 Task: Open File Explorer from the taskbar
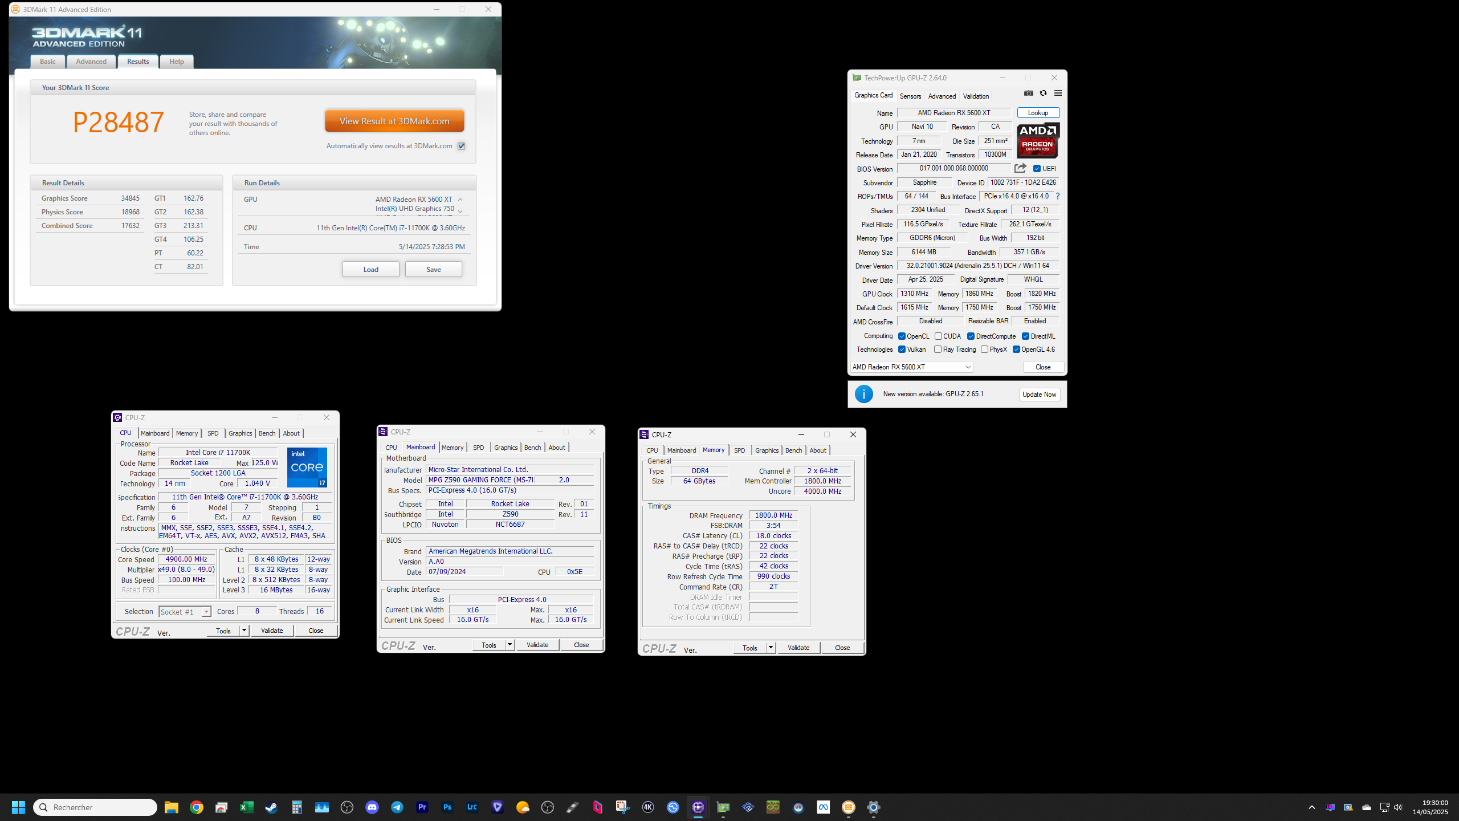click(172, 807)
